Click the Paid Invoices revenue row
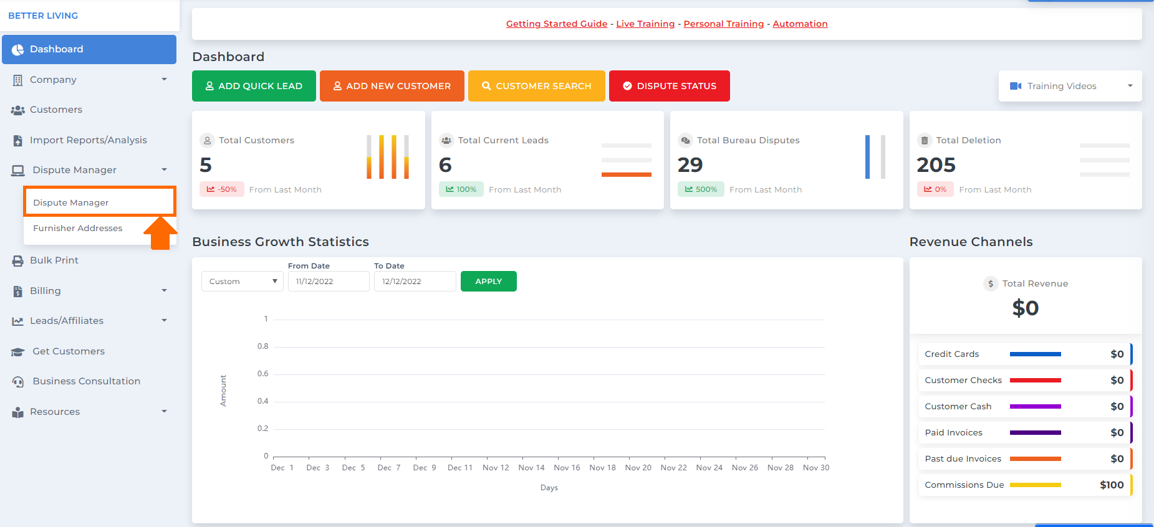Image resolution: width=1154 pixels, height=527 pixels. point(1026,432)
